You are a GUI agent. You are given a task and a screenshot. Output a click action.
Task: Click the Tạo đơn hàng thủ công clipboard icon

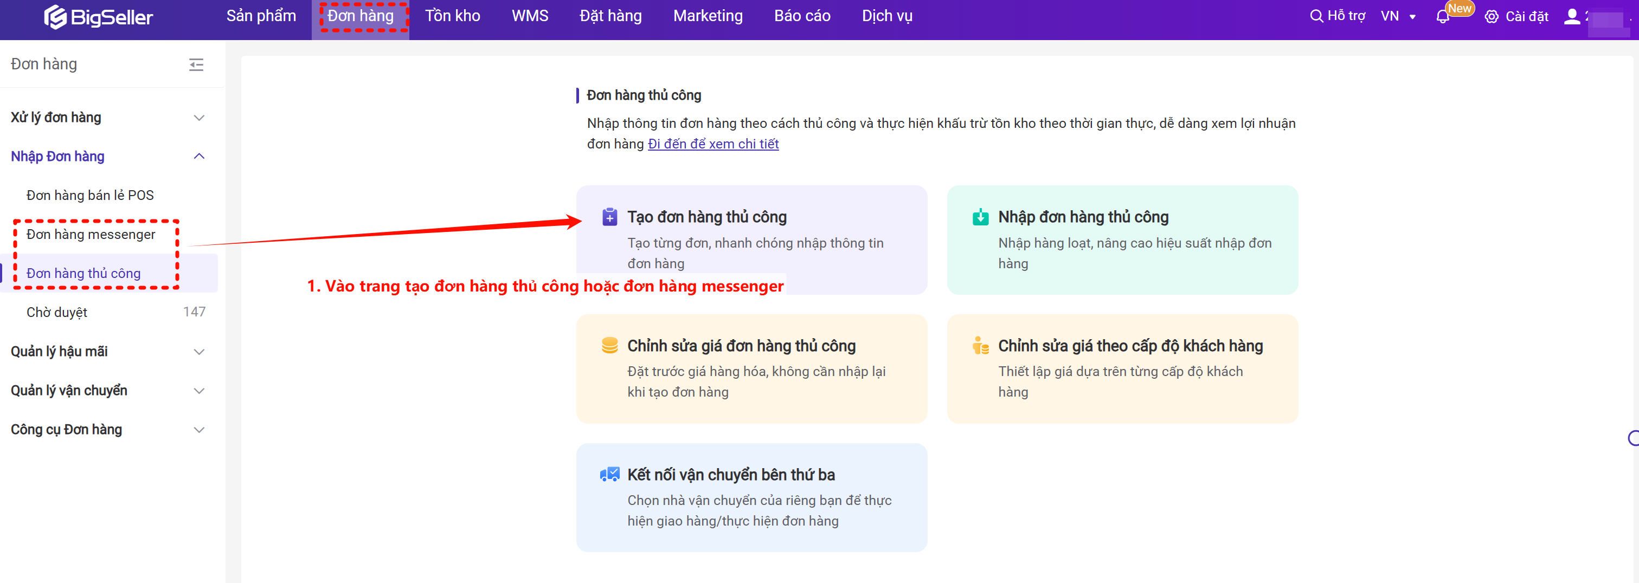point(609,217)
